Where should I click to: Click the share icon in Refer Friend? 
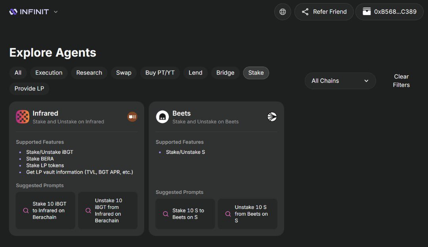[x=305, y=12]
